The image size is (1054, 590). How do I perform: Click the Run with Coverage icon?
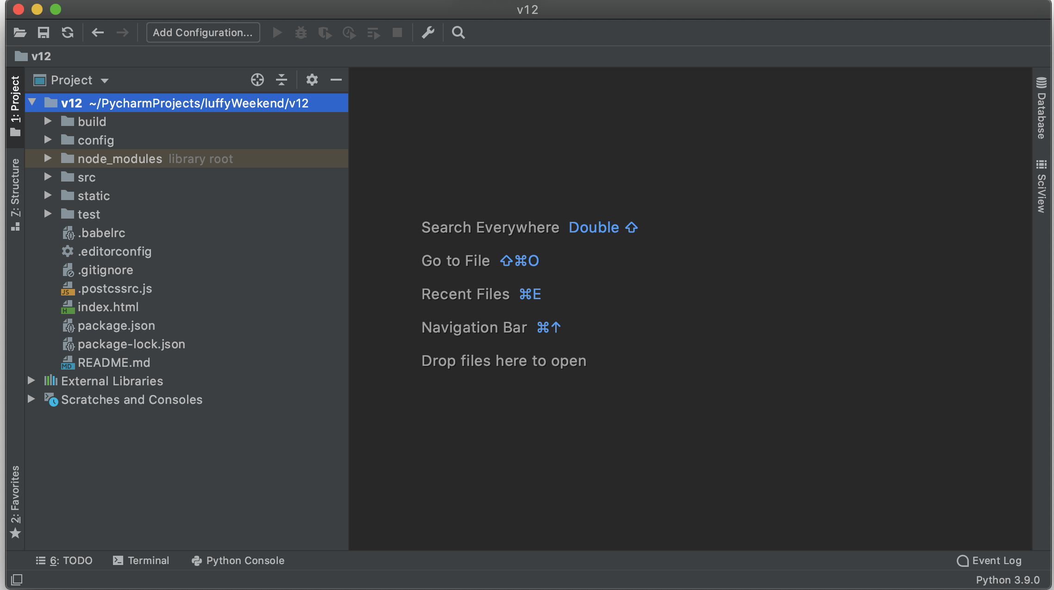pyautogui.click(x=325, y=32)
